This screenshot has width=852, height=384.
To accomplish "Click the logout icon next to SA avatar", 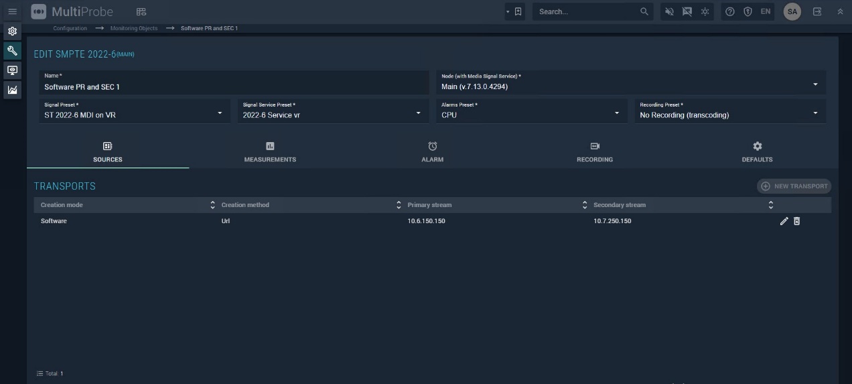I will click(817, 11).
